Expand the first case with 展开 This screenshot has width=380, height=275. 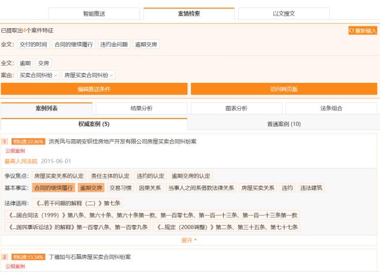point(189,240)
